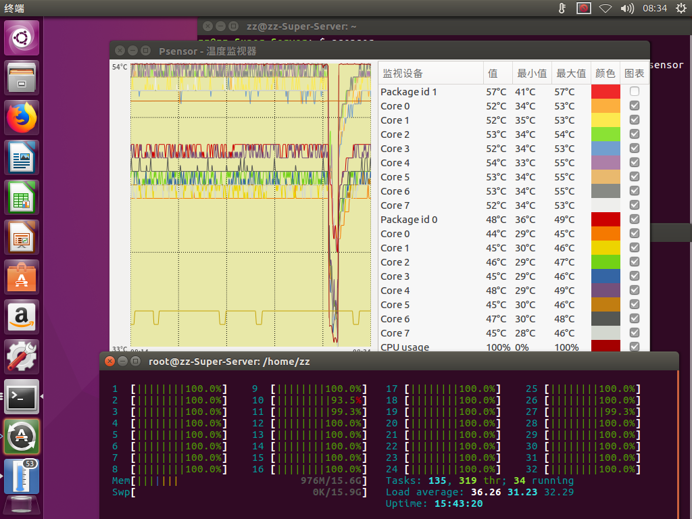Open LibreOffice Impress from the launcher
This screenshot has height=519, width=692.
pyautogui.click(x=22, y=238)
